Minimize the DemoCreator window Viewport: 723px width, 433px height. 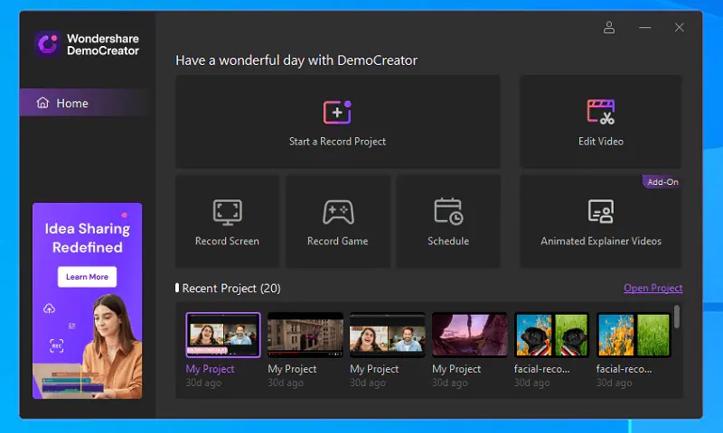[x=644, y=28]
